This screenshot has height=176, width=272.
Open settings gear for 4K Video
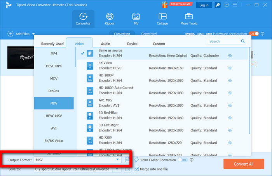point(230,68)
